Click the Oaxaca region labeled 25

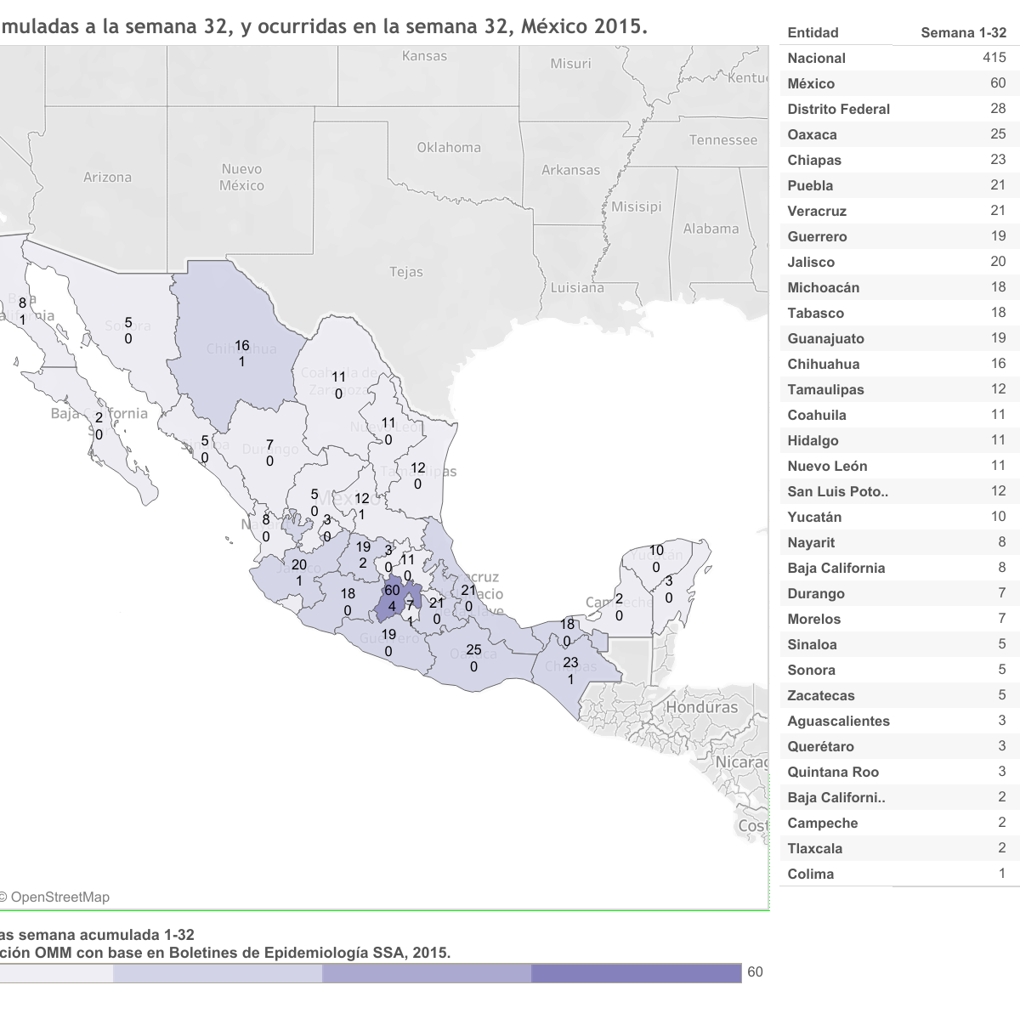coord(473,658)
